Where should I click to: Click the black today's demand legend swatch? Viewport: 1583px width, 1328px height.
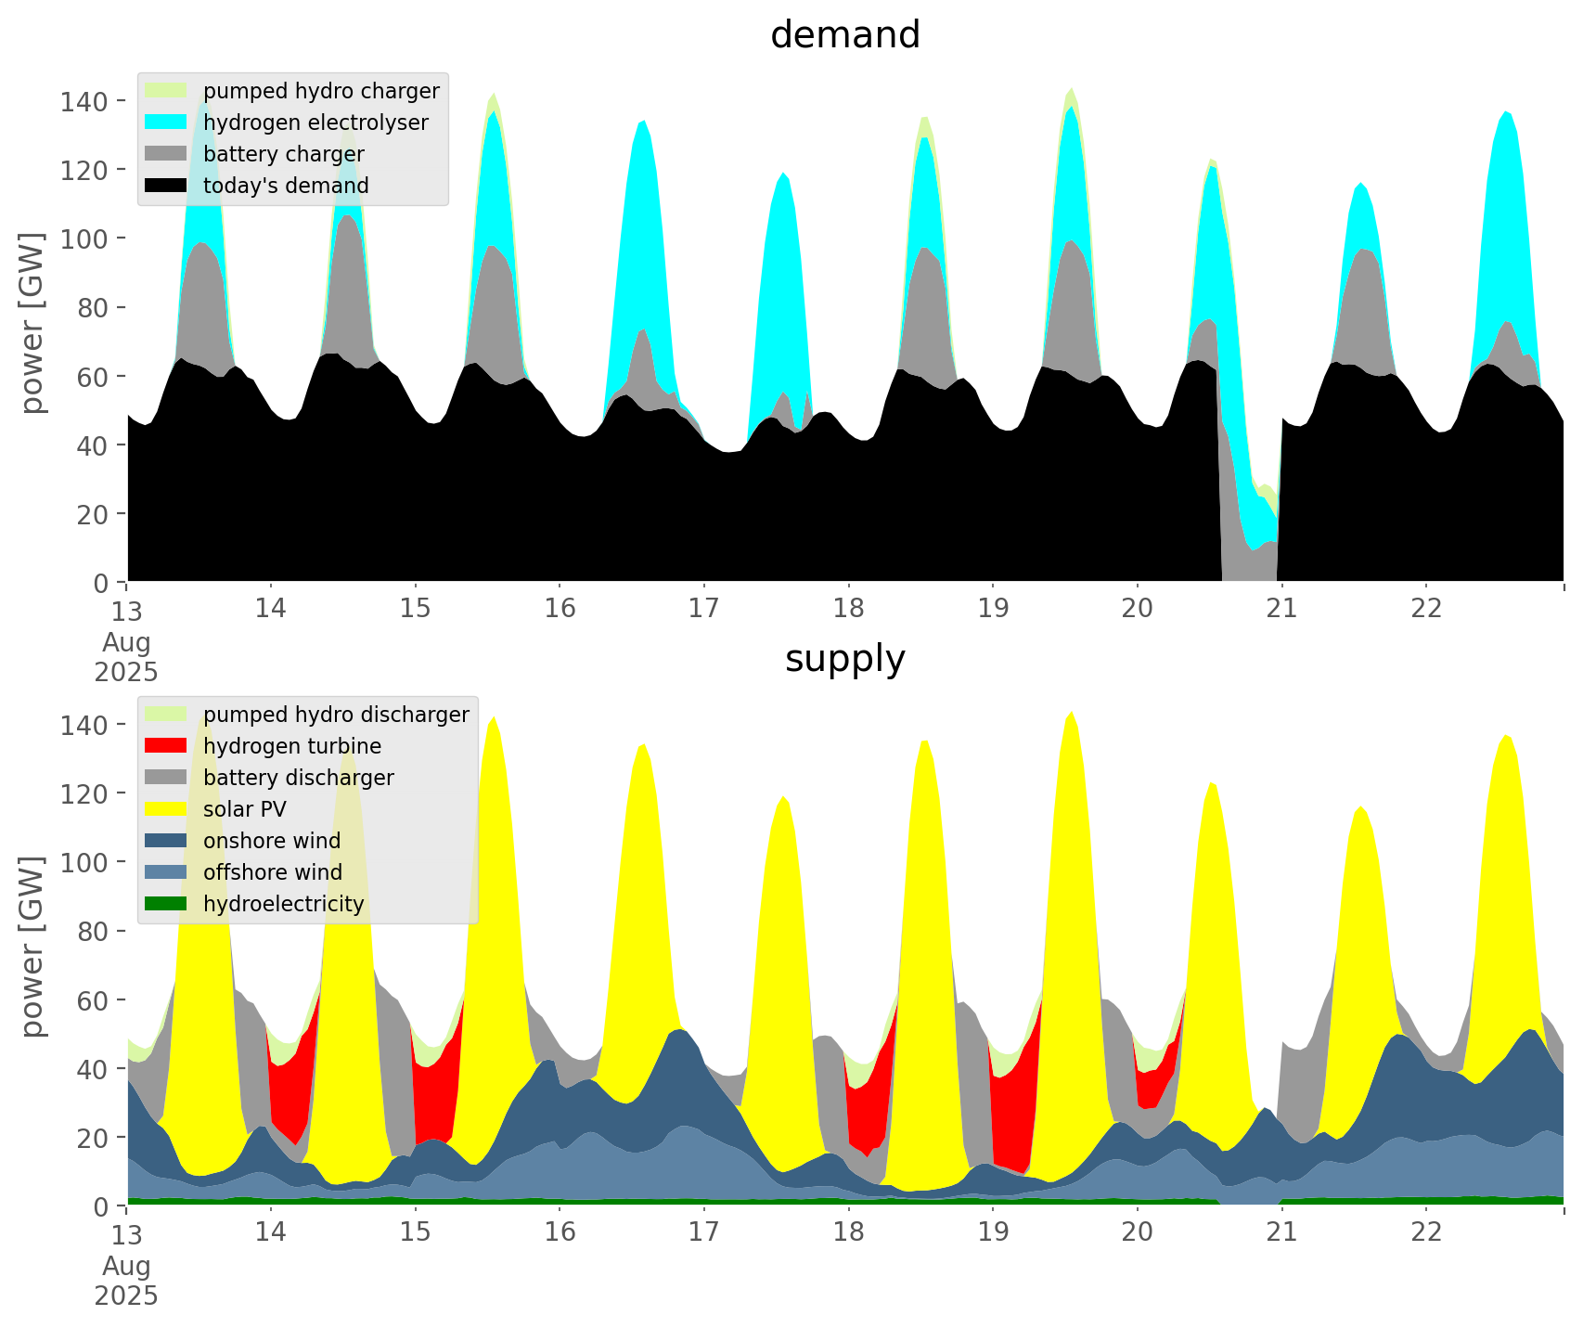click(x=166, y=186)
